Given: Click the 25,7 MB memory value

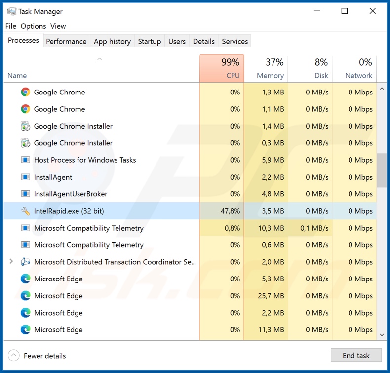Looking at the screenshot, I should [271, 296].
